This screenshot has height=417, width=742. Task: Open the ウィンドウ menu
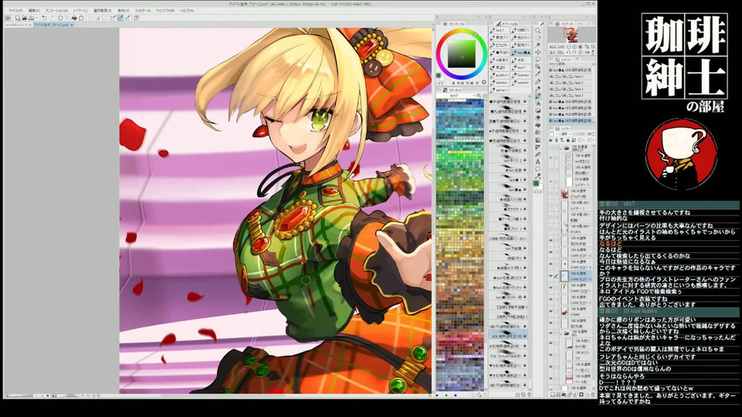(165, 10)
